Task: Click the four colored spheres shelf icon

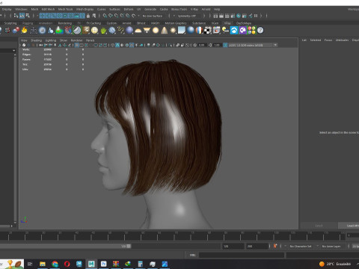Action: 251,31
